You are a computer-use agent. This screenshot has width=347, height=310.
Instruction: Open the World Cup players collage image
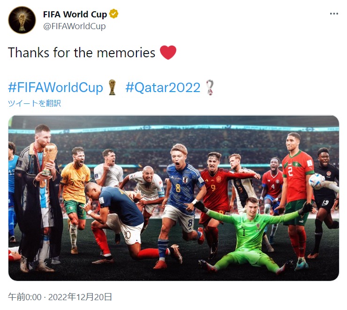[x=173, y=198]
